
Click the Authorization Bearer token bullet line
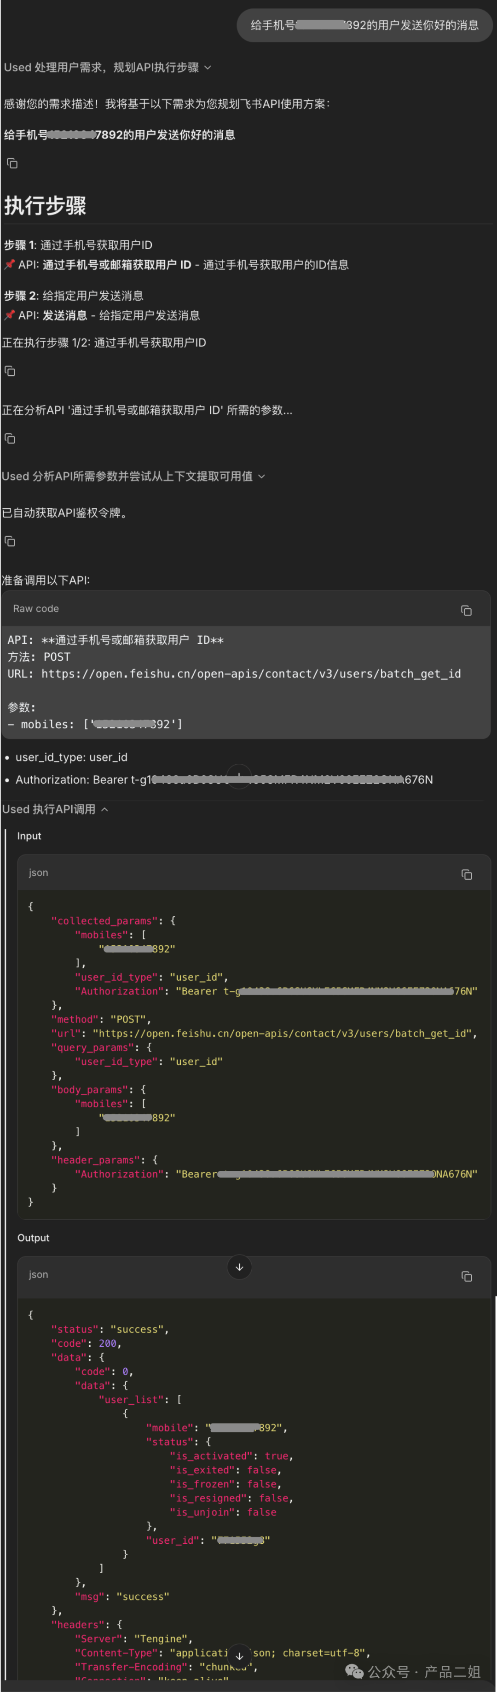224,779
